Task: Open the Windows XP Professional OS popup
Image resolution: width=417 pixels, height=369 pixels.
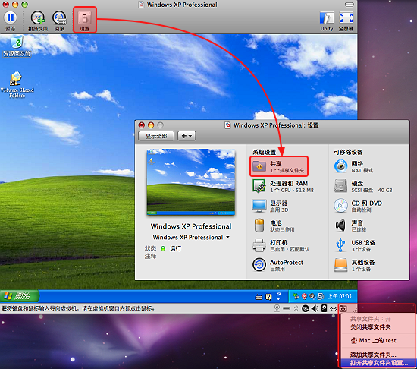Action: coord(191,237)
